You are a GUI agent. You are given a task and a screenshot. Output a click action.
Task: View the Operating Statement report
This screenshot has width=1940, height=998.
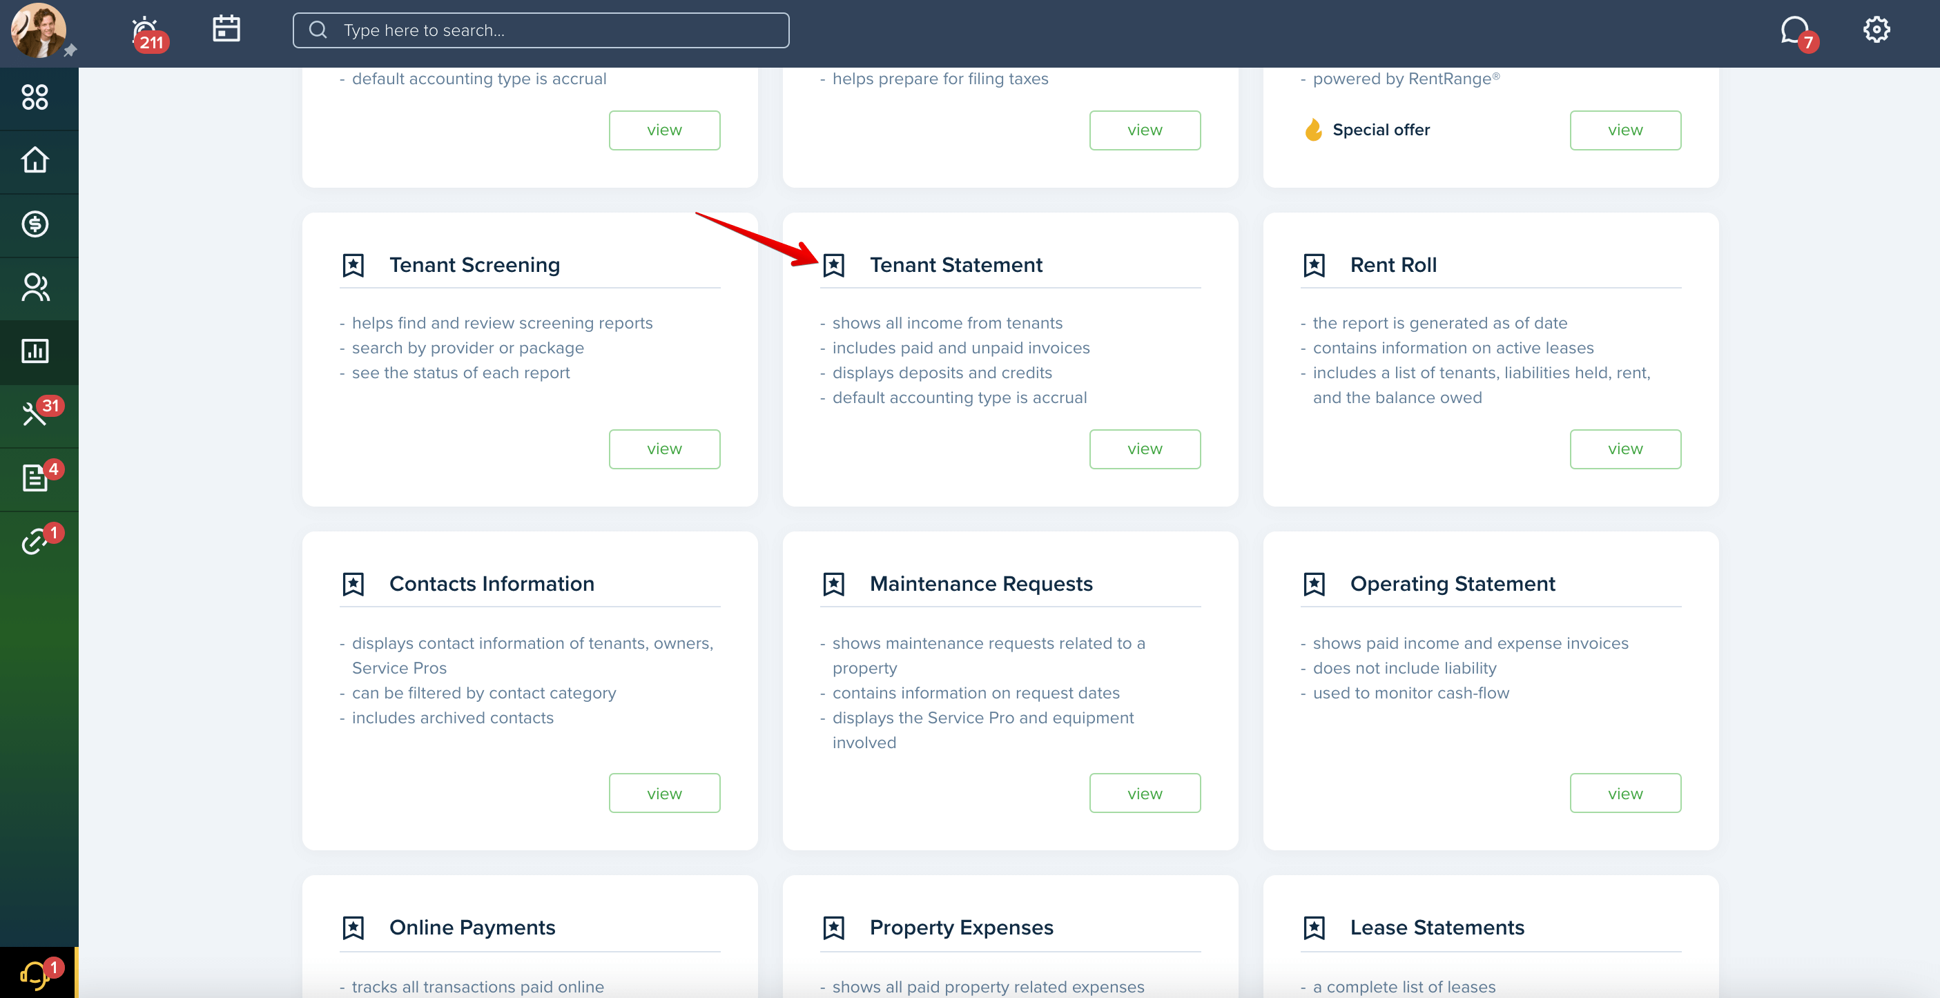(1625, 793)
